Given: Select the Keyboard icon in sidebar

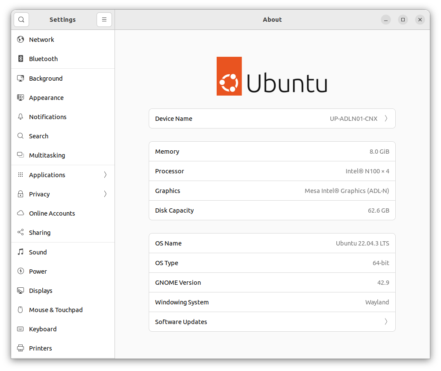Looking at the screenshot, I should pyautogui.click(x=21, y=329).
